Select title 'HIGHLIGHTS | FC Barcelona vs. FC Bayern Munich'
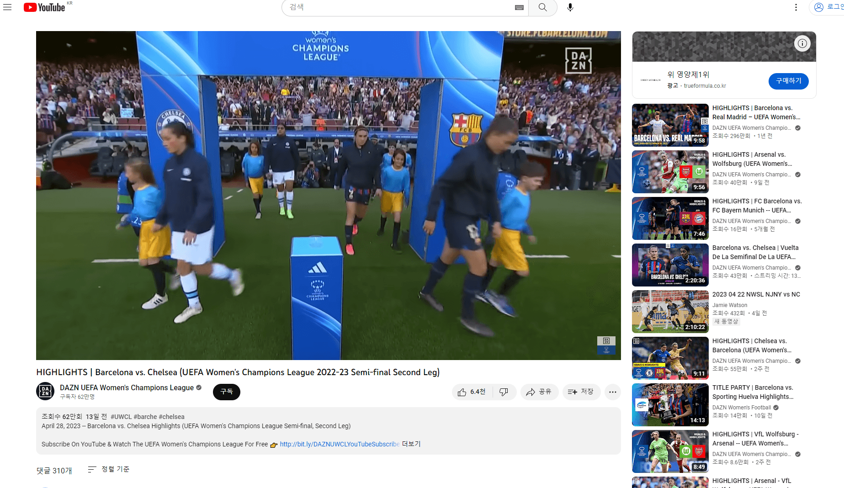This screenshot has height=488, width=844. [x=757, y=206]
